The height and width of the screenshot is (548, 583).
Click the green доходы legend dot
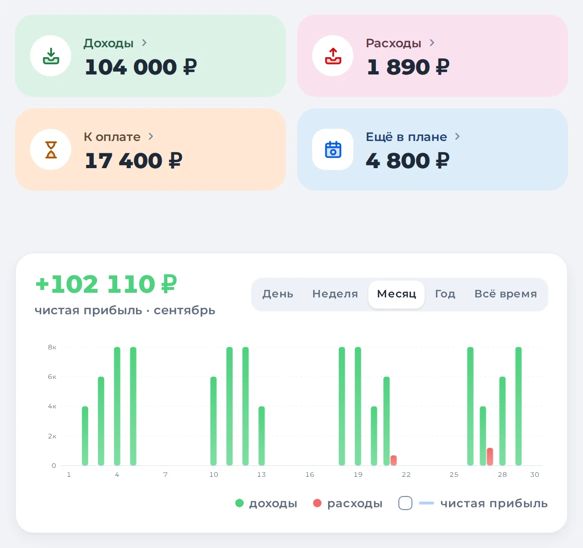tap(239, 503)
